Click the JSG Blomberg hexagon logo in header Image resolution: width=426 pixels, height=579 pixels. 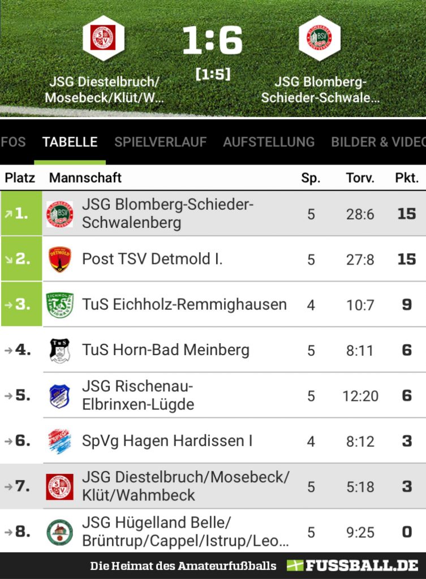319,38
